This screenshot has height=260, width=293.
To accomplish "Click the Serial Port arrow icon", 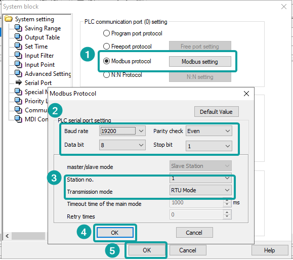I will tap(19, 82).
